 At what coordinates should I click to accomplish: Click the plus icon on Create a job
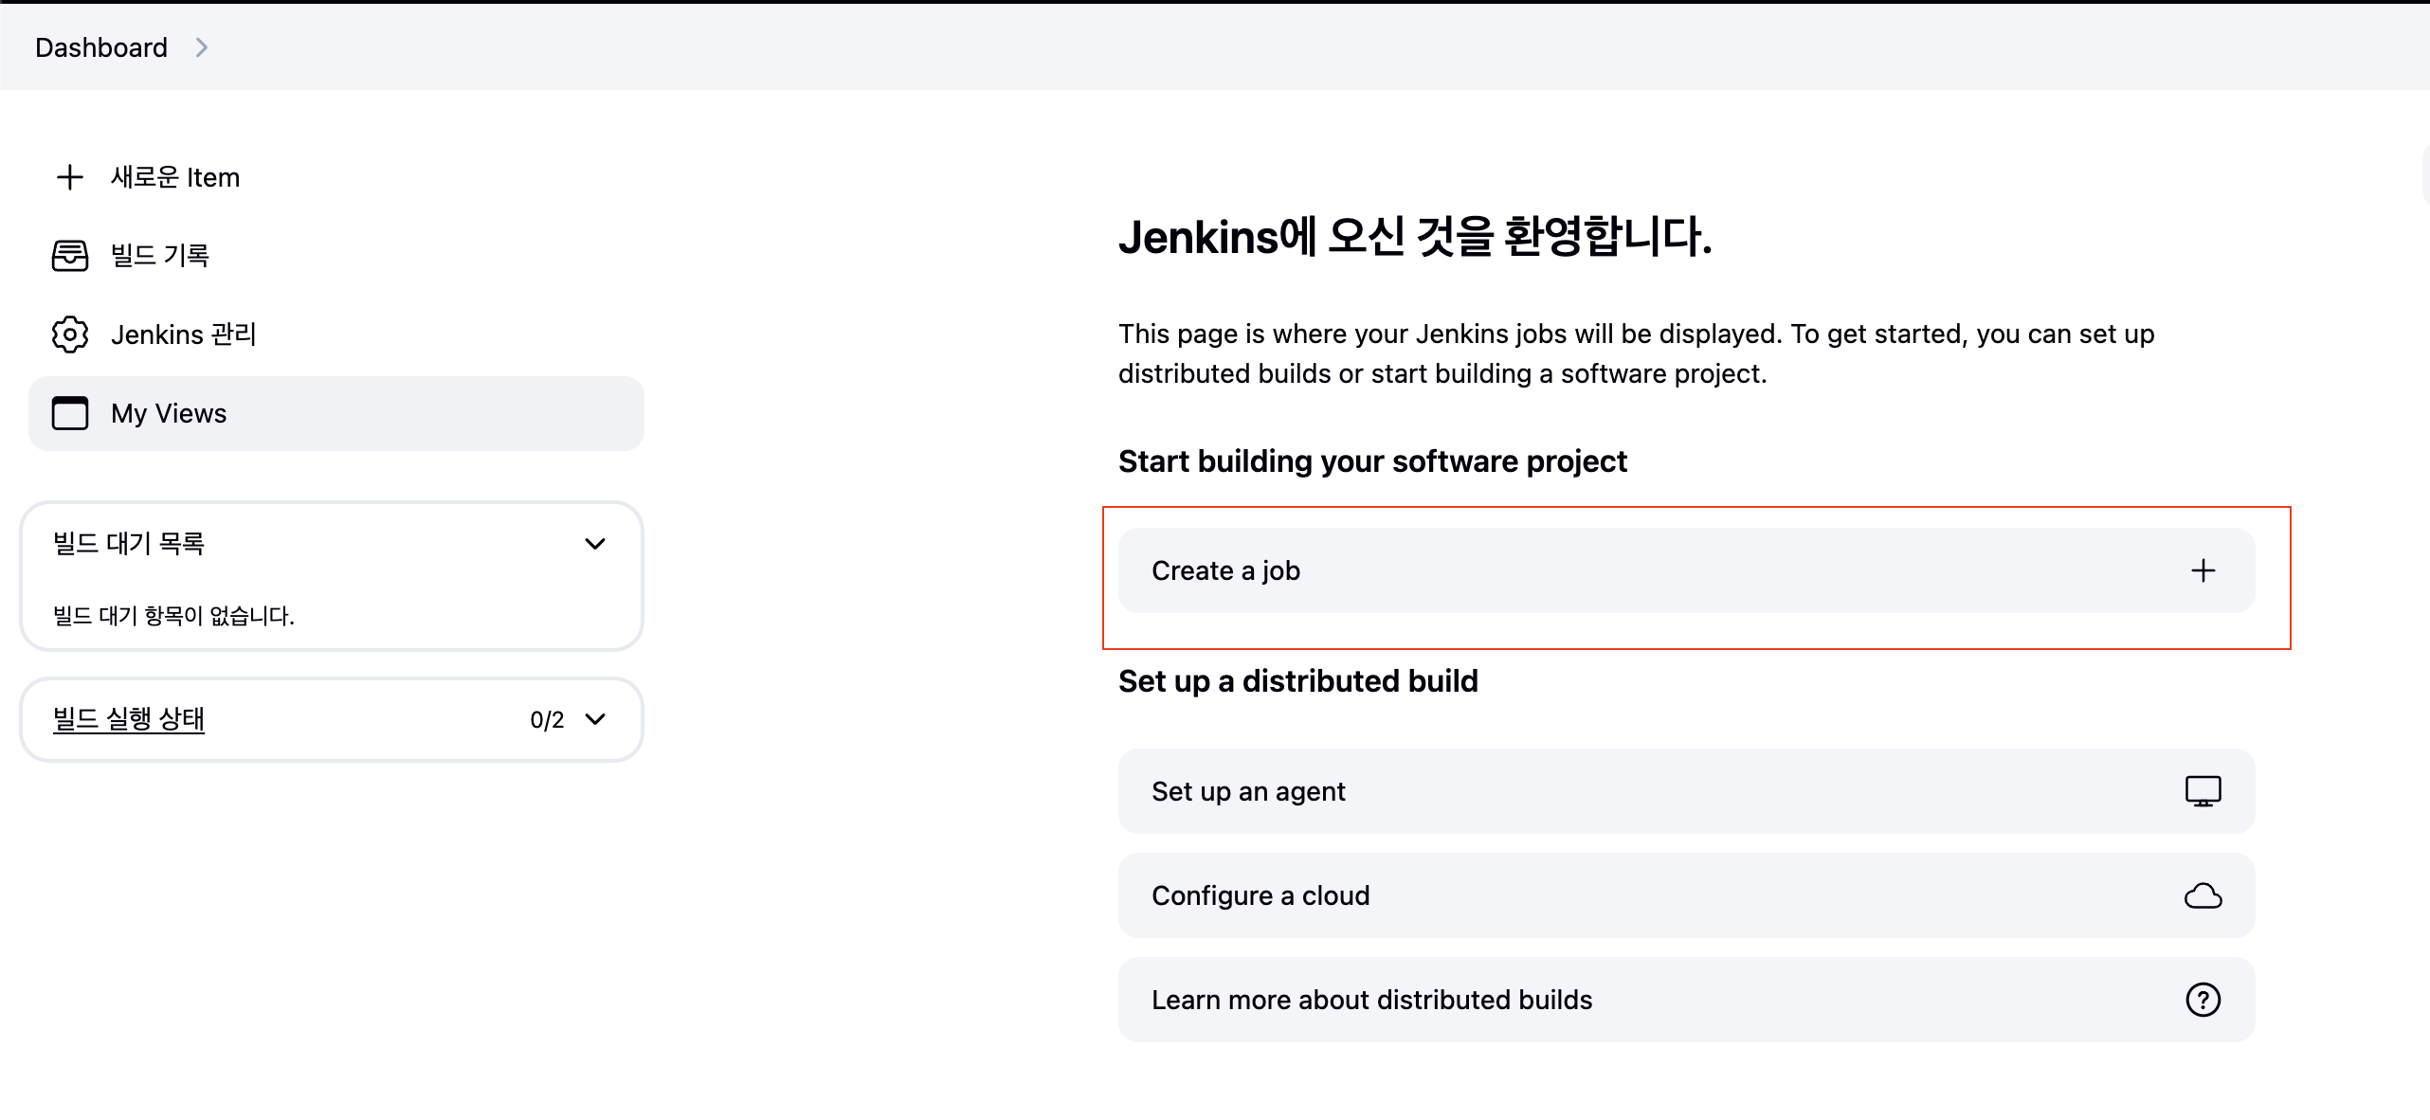pos(2203,570)
